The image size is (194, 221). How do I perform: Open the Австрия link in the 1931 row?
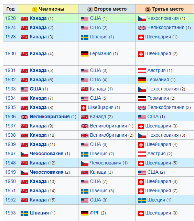click(x=157, y=70)
